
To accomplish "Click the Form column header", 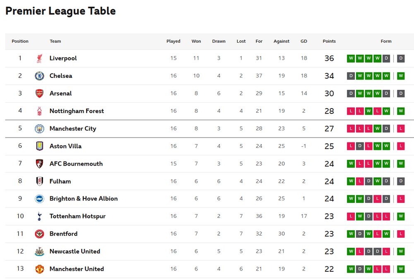I will coord(386,41).
